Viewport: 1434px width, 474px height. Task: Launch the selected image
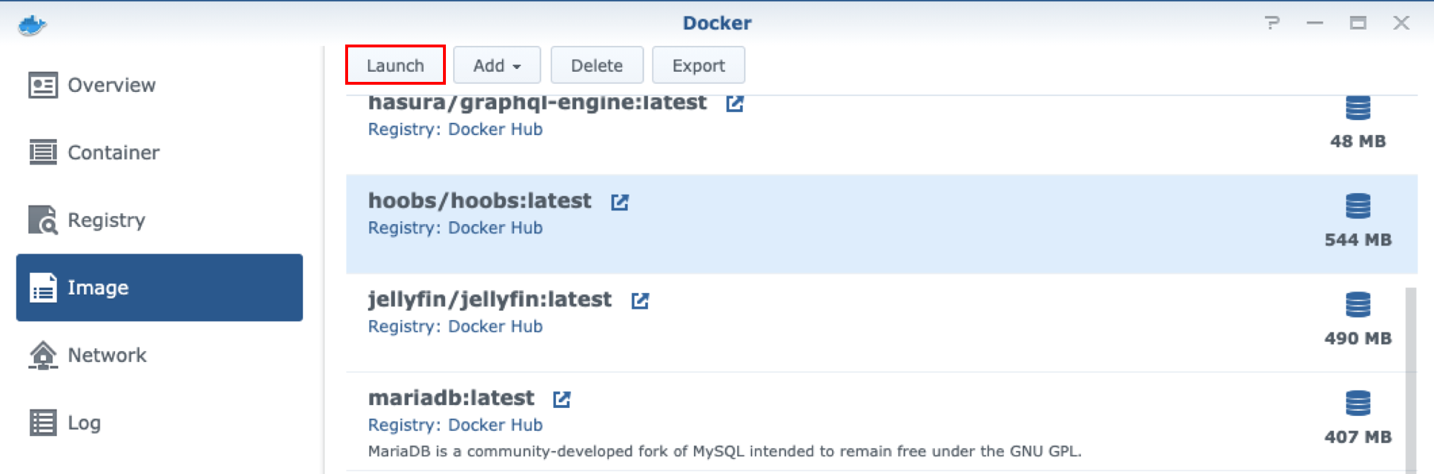click(396, 65)
